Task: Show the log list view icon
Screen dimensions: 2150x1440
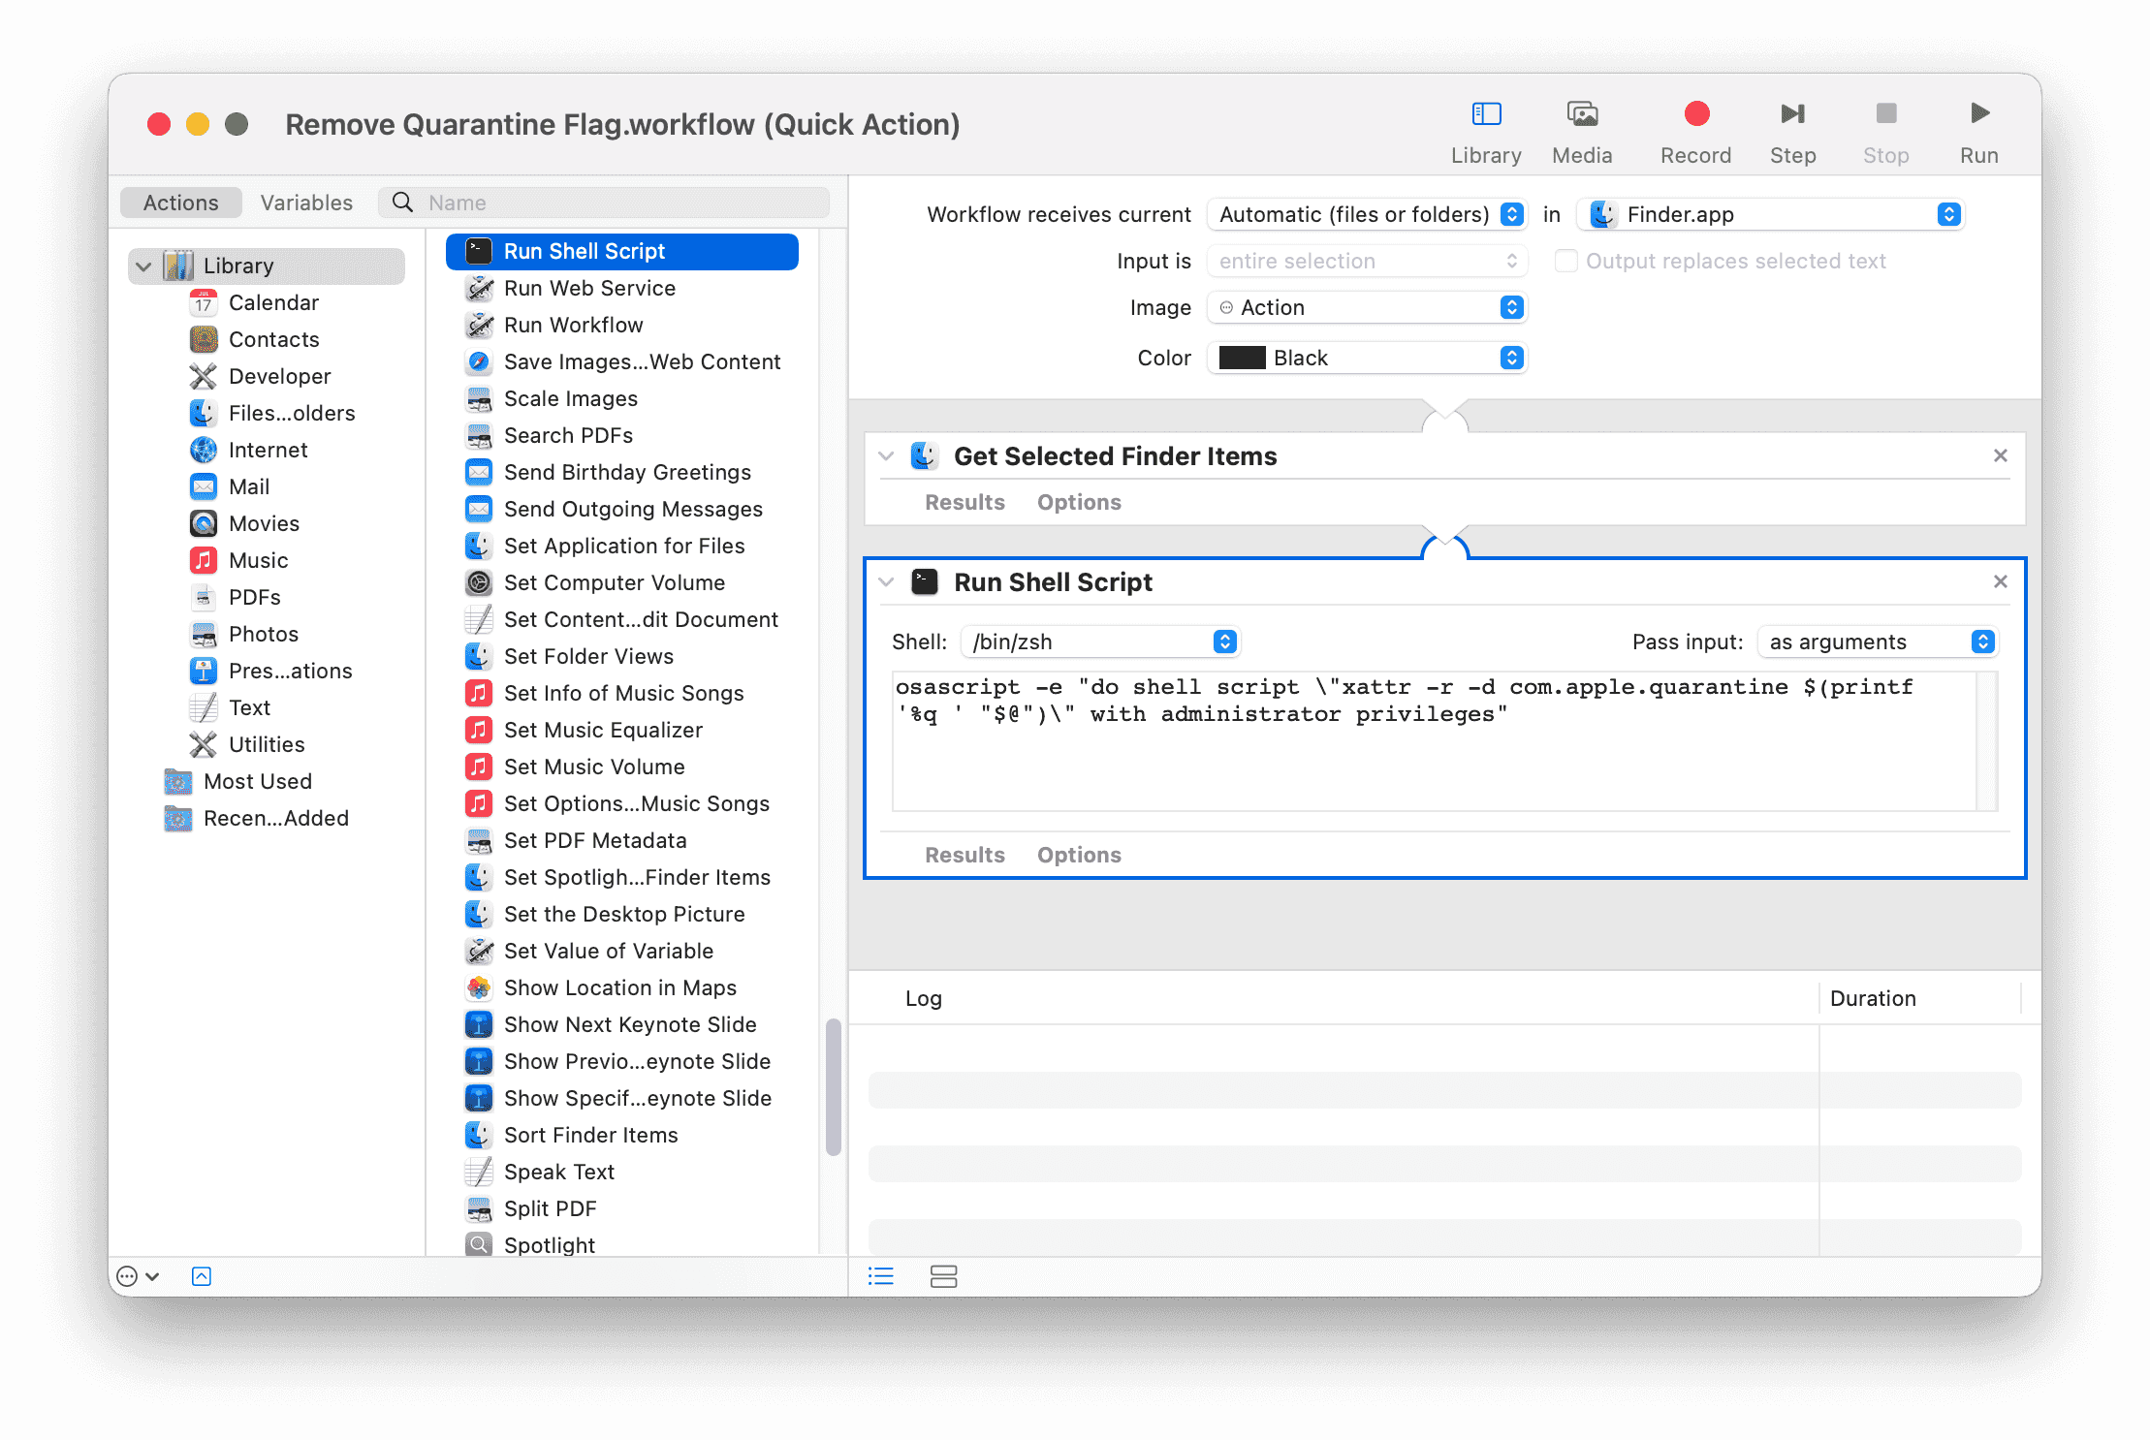Action: click(880, 1276)
